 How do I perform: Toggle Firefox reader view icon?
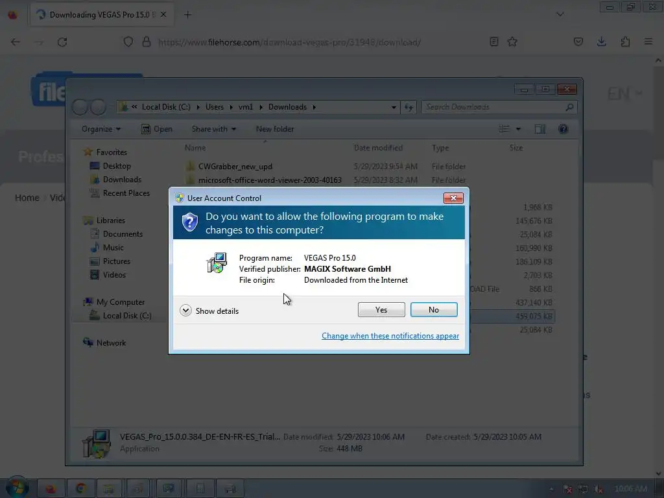493,42
